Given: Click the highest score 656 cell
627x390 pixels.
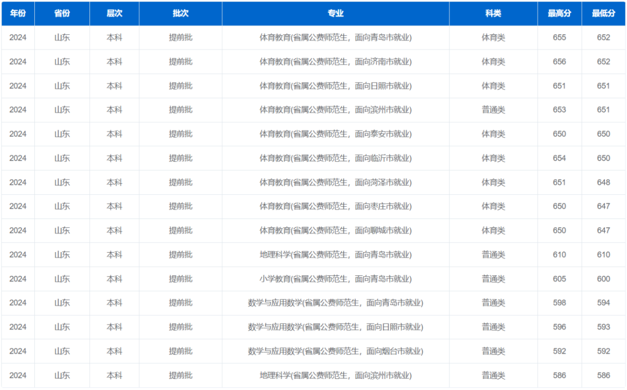Looking at the screenshot, I should [x=560, y=61].
